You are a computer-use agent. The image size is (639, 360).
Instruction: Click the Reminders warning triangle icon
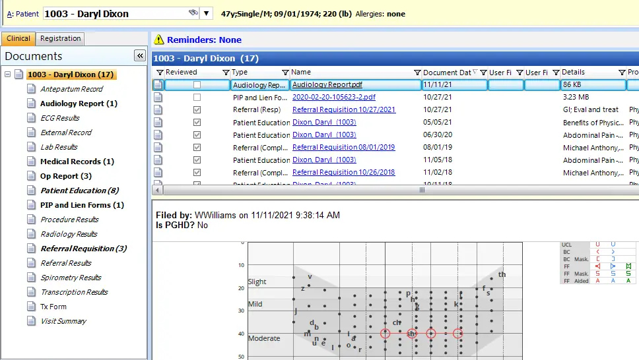coord(158,40)
